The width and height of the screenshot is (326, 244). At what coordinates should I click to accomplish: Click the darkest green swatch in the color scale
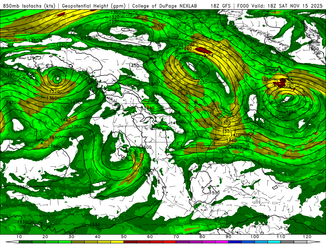(x=25, y=242)
